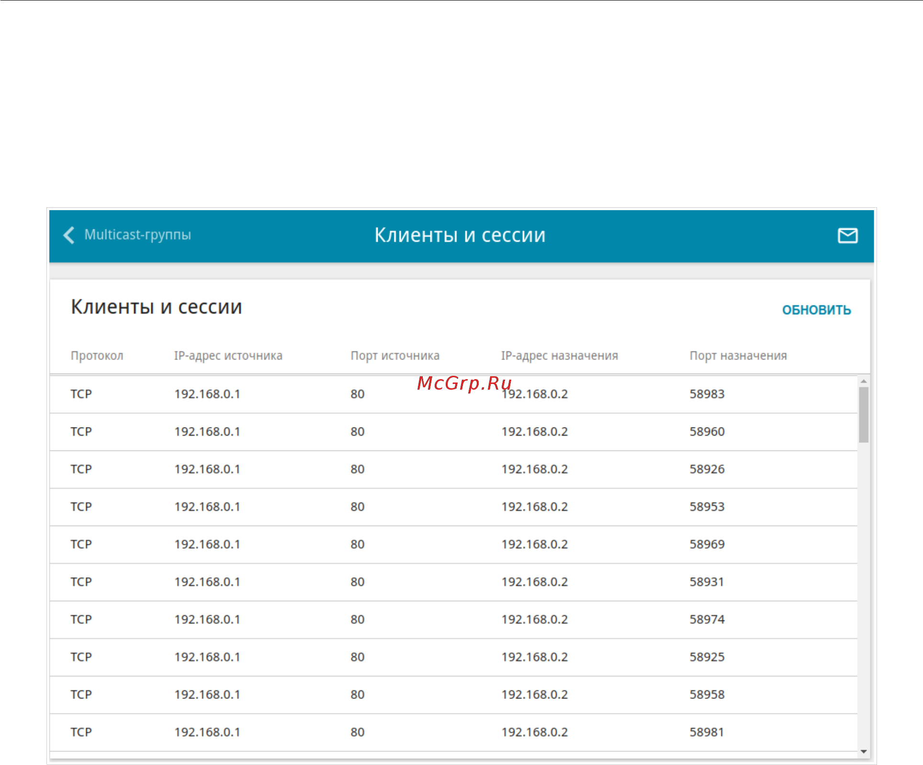Select destination port 58931 cell
This screenshot has width=923, height=765.
[707, 582]
